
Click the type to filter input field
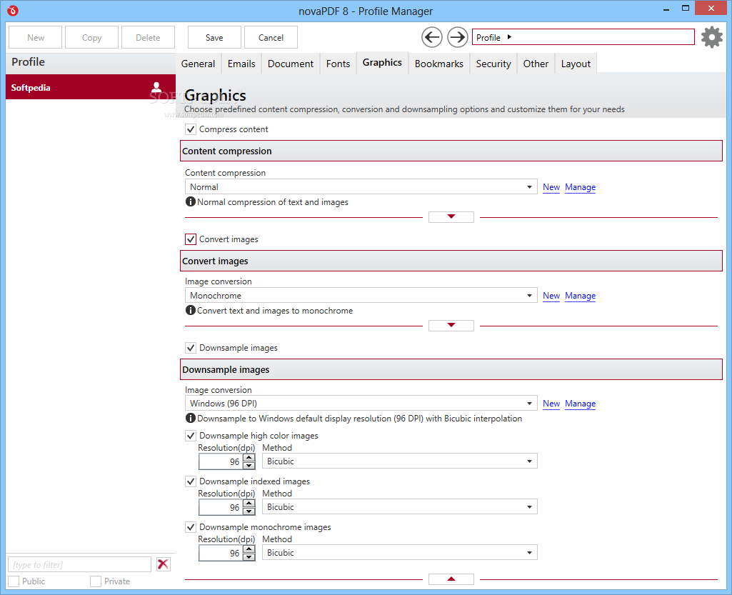(79, 564)
